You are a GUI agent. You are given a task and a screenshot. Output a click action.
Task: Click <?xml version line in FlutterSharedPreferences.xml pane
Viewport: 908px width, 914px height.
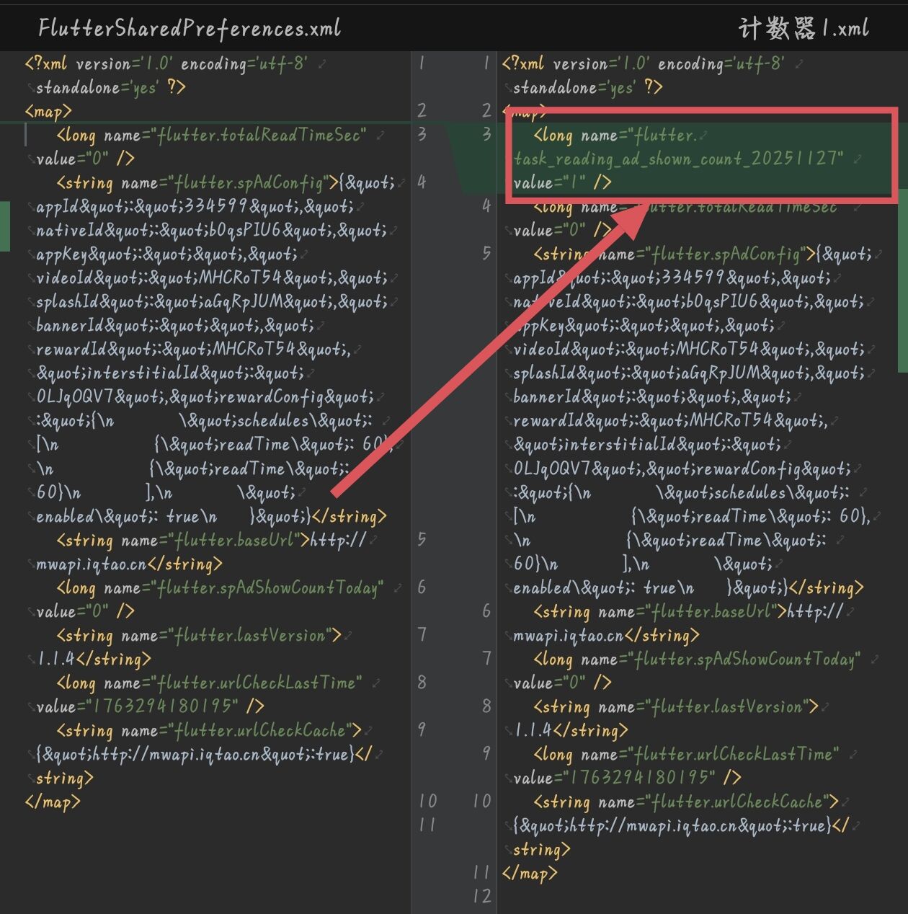click(167, 63)
